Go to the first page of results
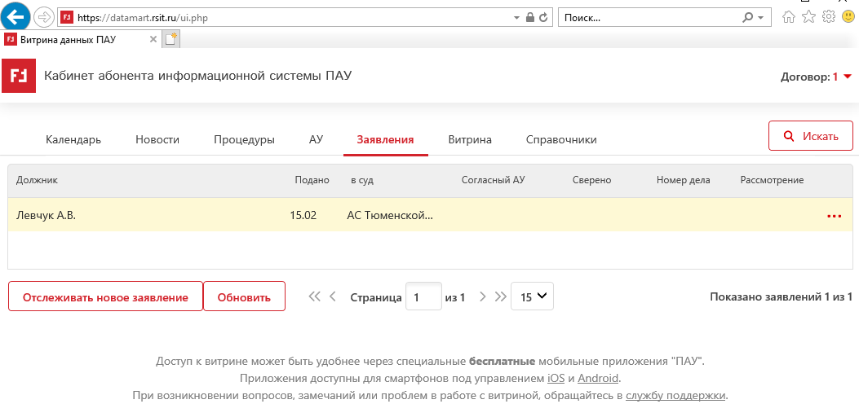Image resolution: width=859 pixels, height=404 pixels. 315,297
